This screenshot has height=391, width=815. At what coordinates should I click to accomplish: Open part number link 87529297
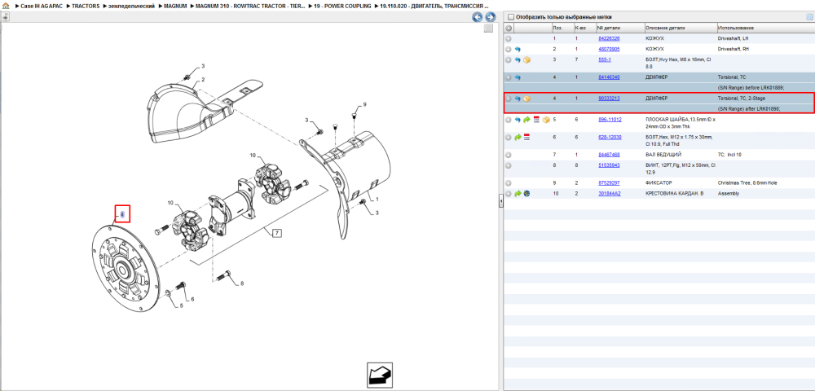click(x=609, y=183)
